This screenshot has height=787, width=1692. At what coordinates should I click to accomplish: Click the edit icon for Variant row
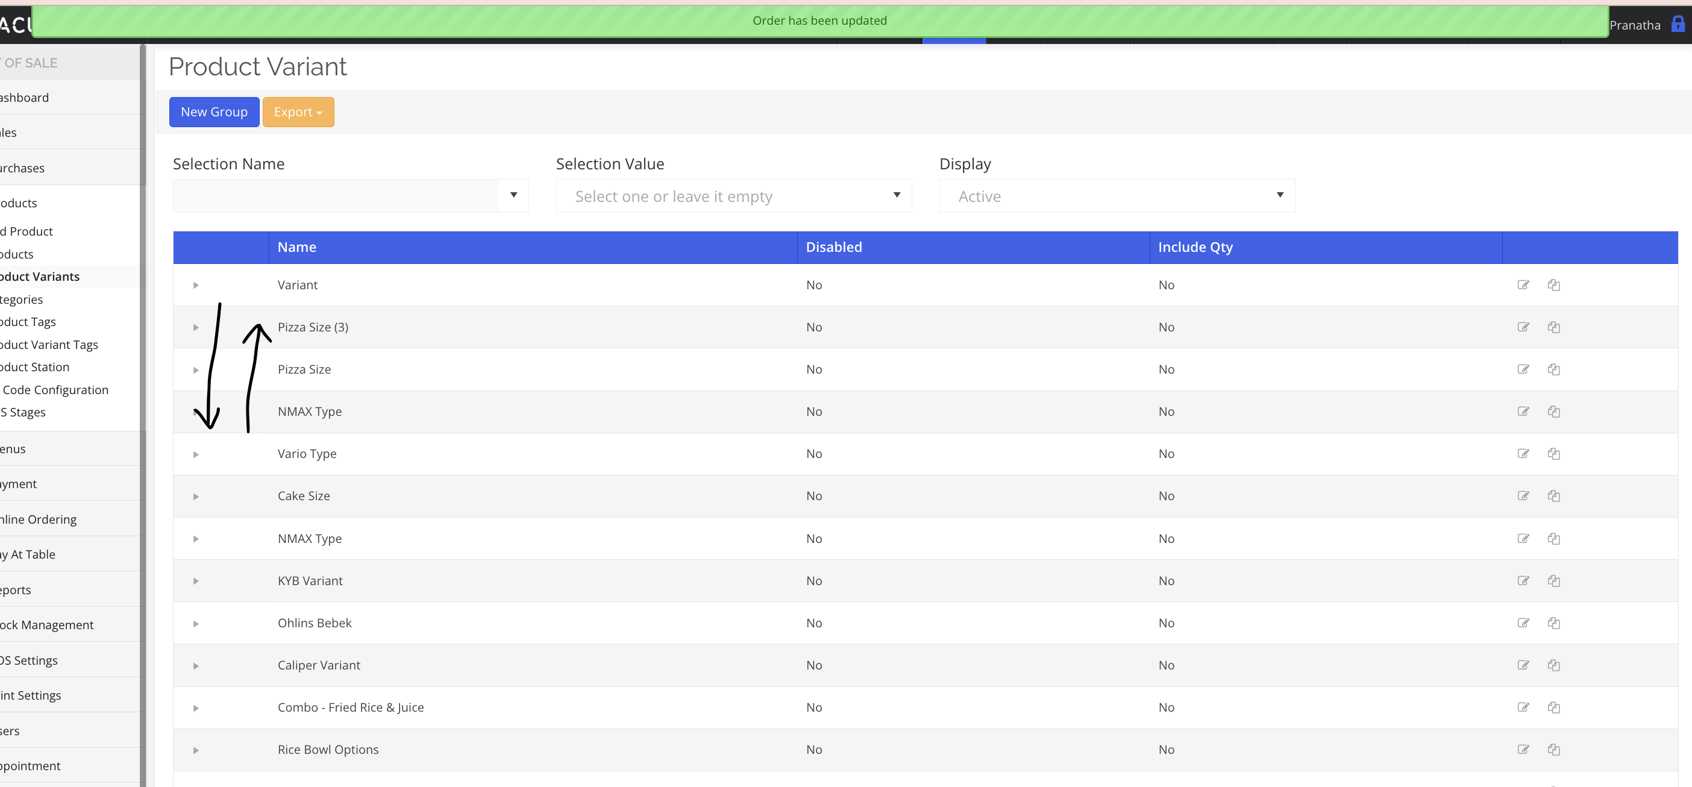pyautogui.click(x=1523, y=284)
